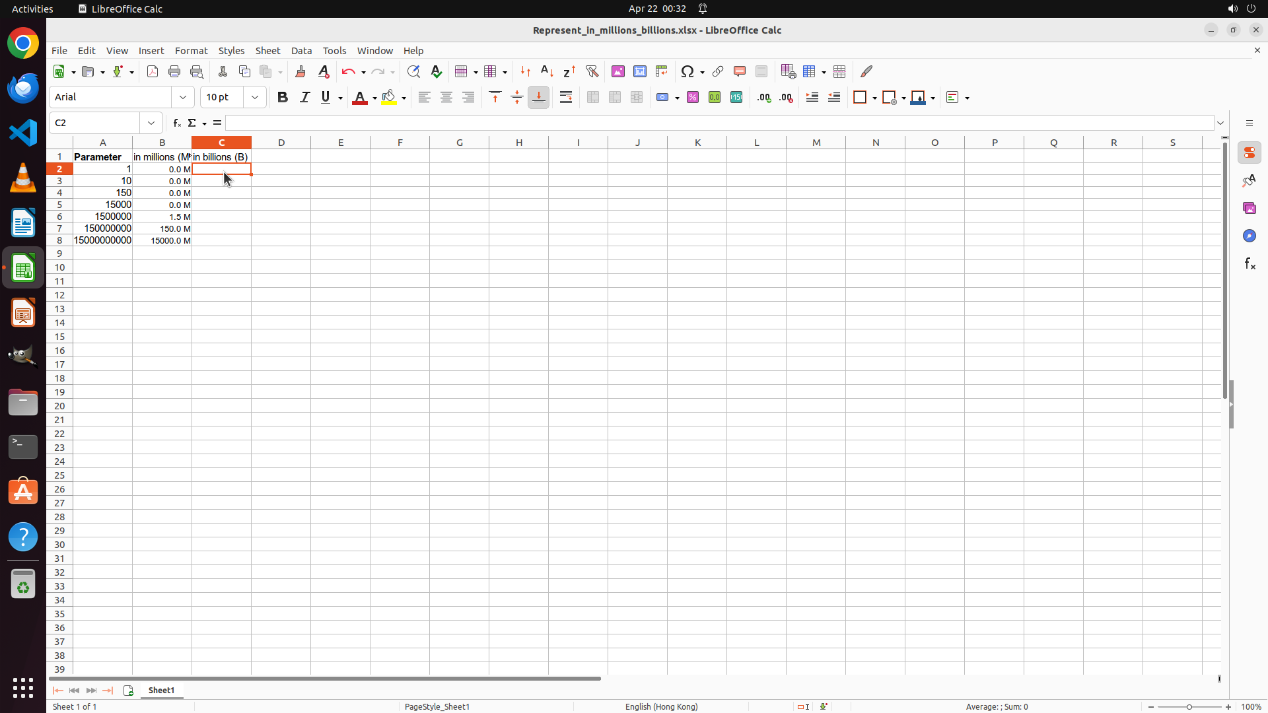Click the Sort Ascending icon
Image resolution: width=1268 pixels, height=713 pixels.
click(x=547, y=71)
